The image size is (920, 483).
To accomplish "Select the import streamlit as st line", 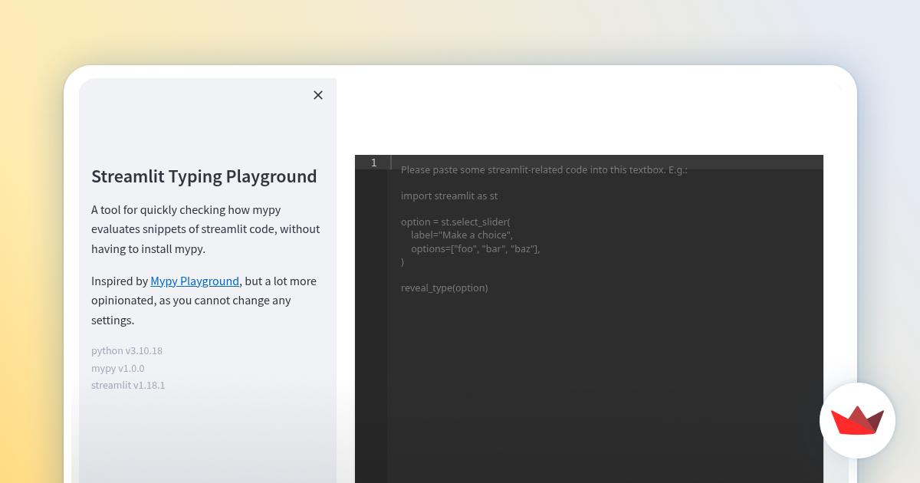I will (449, 195).
